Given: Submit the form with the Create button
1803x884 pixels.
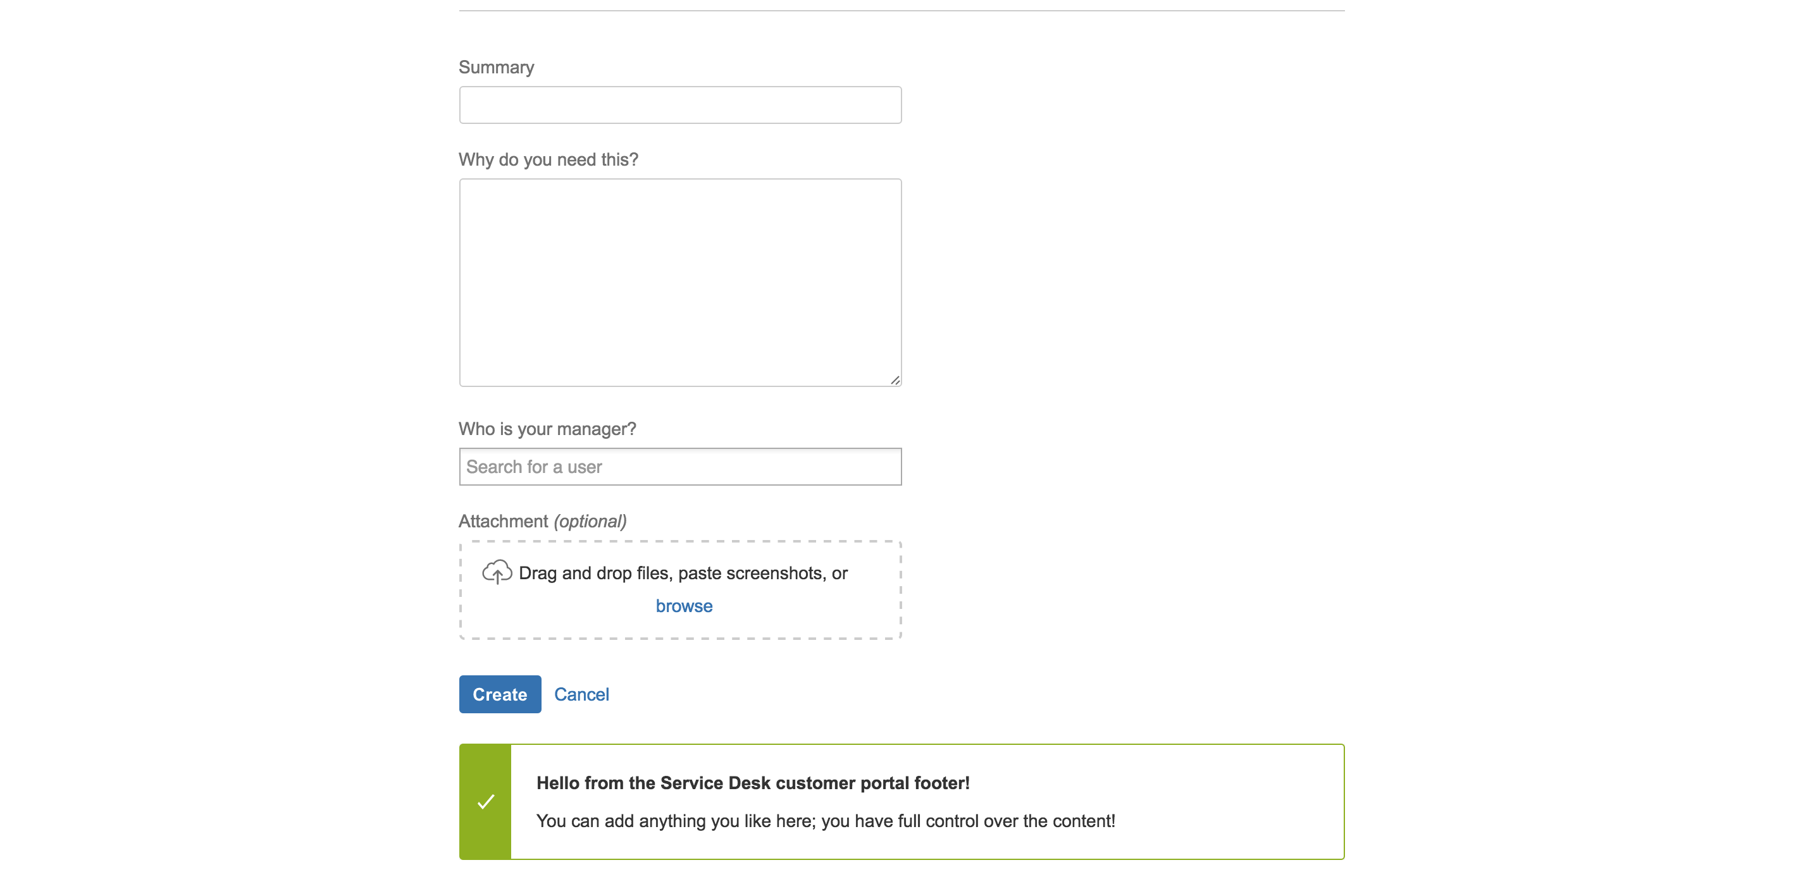Looking at the screenshot, I should pyautogui.click(x=500, y=694).
